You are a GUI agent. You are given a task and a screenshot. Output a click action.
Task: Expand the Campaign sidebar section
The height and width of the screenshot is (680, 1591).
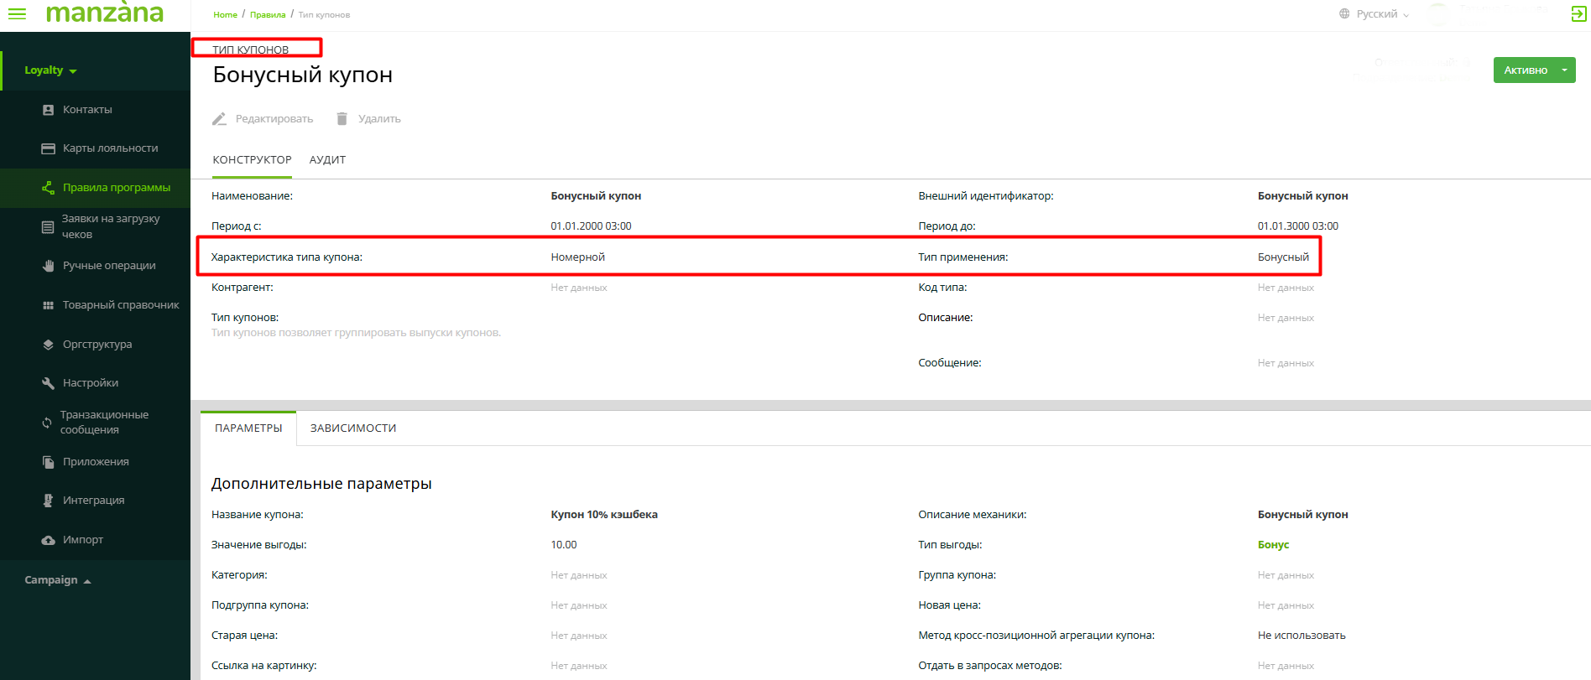(x=57, y=580)
